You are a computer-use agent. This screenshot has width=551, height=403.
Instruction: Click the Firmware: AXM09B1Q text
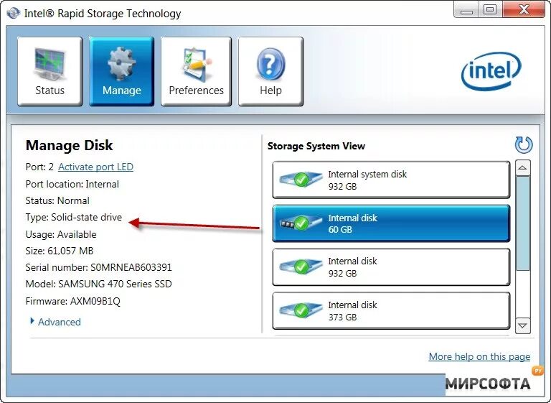pos(73,301)
